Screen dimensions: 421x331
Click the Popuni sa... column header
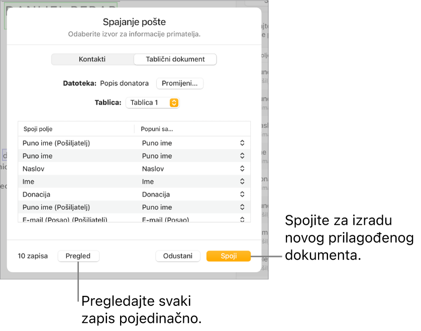[157, 129]
